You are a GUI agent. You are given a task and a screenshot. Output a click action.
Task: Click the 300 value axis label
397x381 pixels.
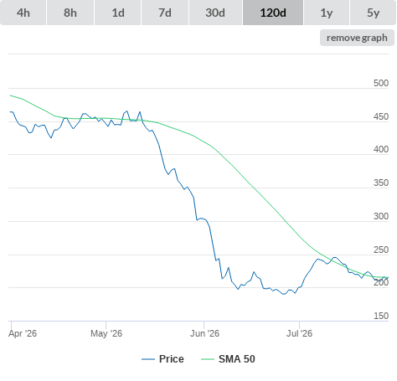381,216
